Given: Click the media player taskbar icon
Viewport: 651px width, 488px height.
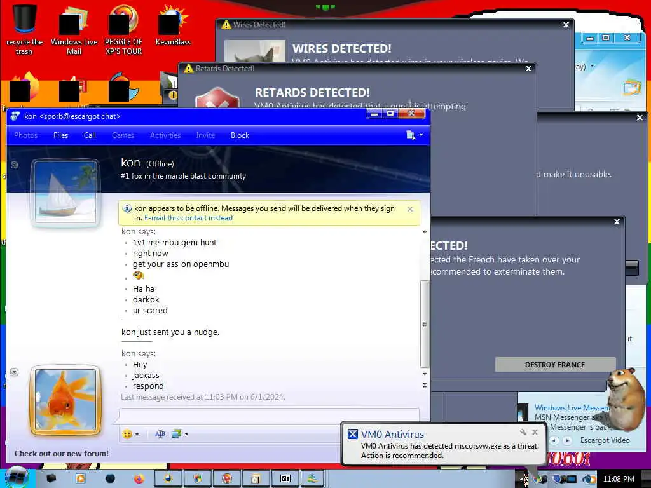Looking at the screenshot, I should click(81, 479).
